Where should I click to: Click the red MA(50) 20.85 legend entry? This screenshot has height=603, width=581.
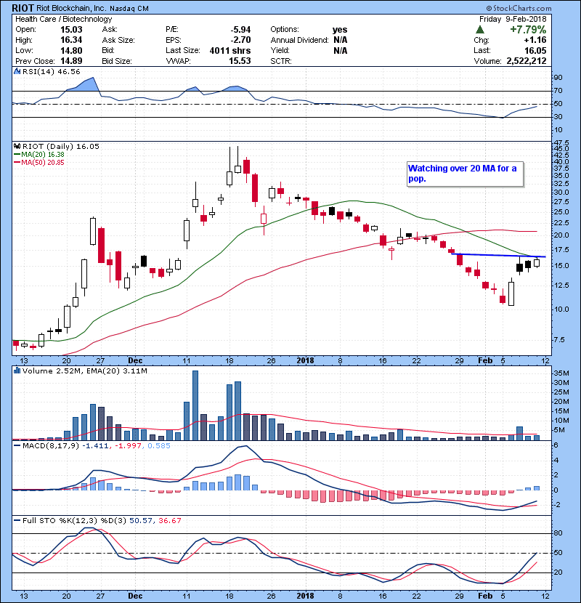[40, 162]
